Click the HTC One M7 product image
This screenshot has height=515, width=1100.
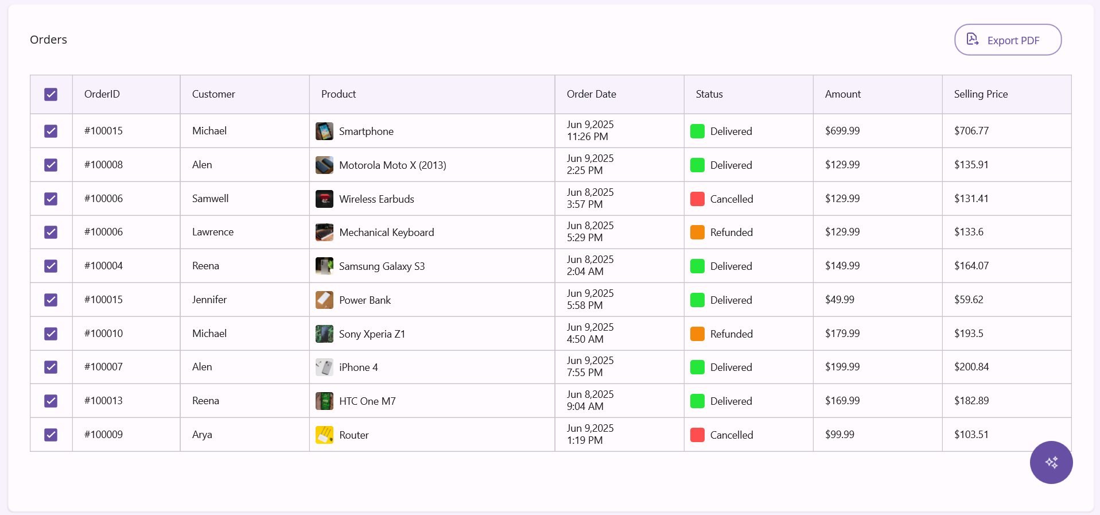click(324, 401)
